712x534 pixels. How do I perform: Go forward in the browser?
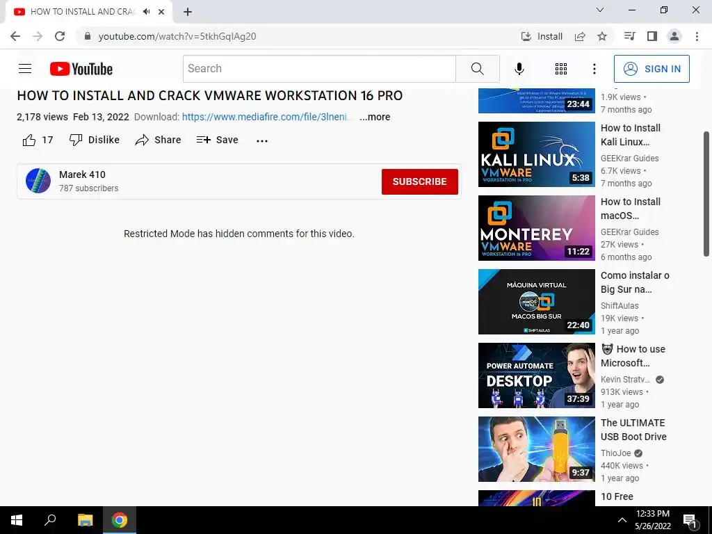[38, 36]
